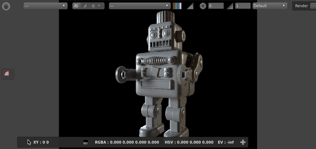Image resolution: width=316 pixels, height=149 pixels.
Task: Select the pan hand tool
Action: pos(6,6)
